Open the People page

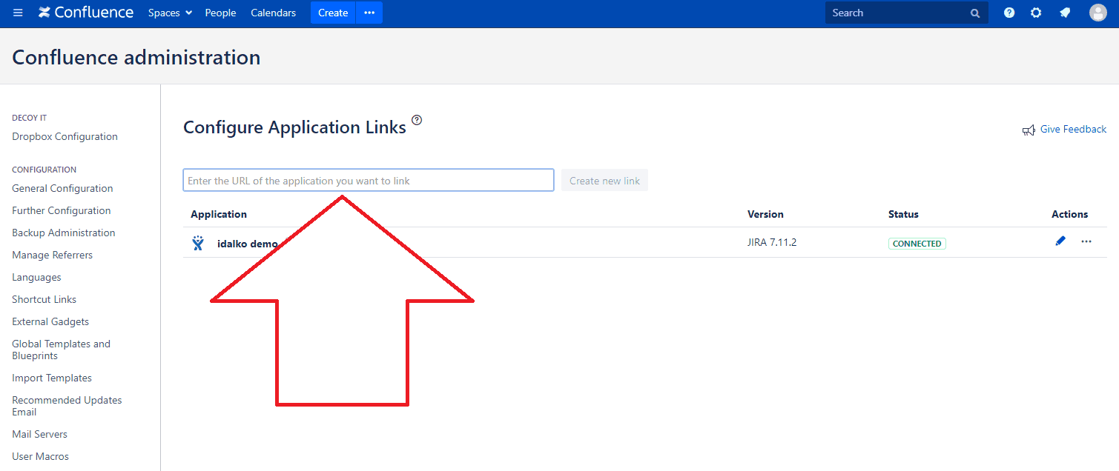[x=219, y=13]
